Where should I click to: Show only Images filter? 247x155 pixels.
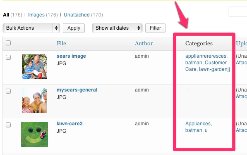[36, 15]
